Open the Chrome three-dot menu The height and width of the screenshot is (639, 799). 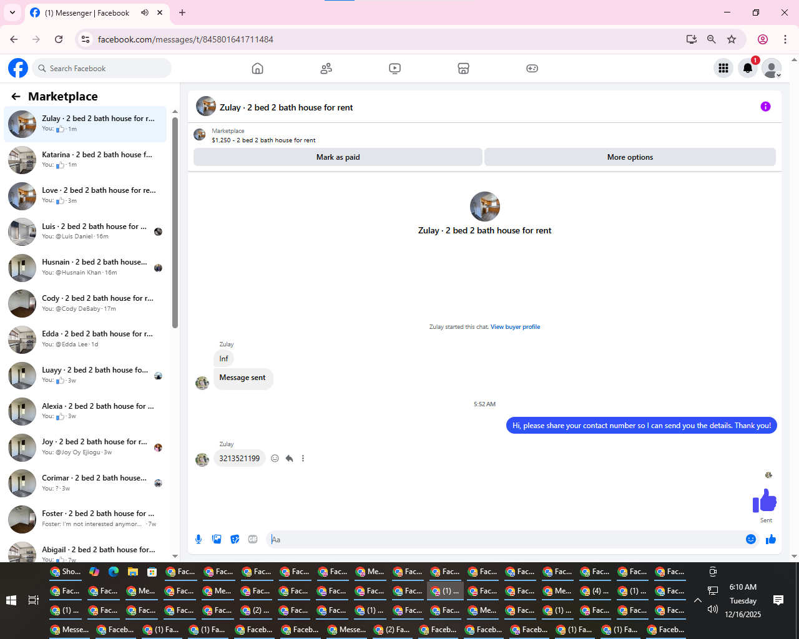pyautogui.click(x=785, y=39)
